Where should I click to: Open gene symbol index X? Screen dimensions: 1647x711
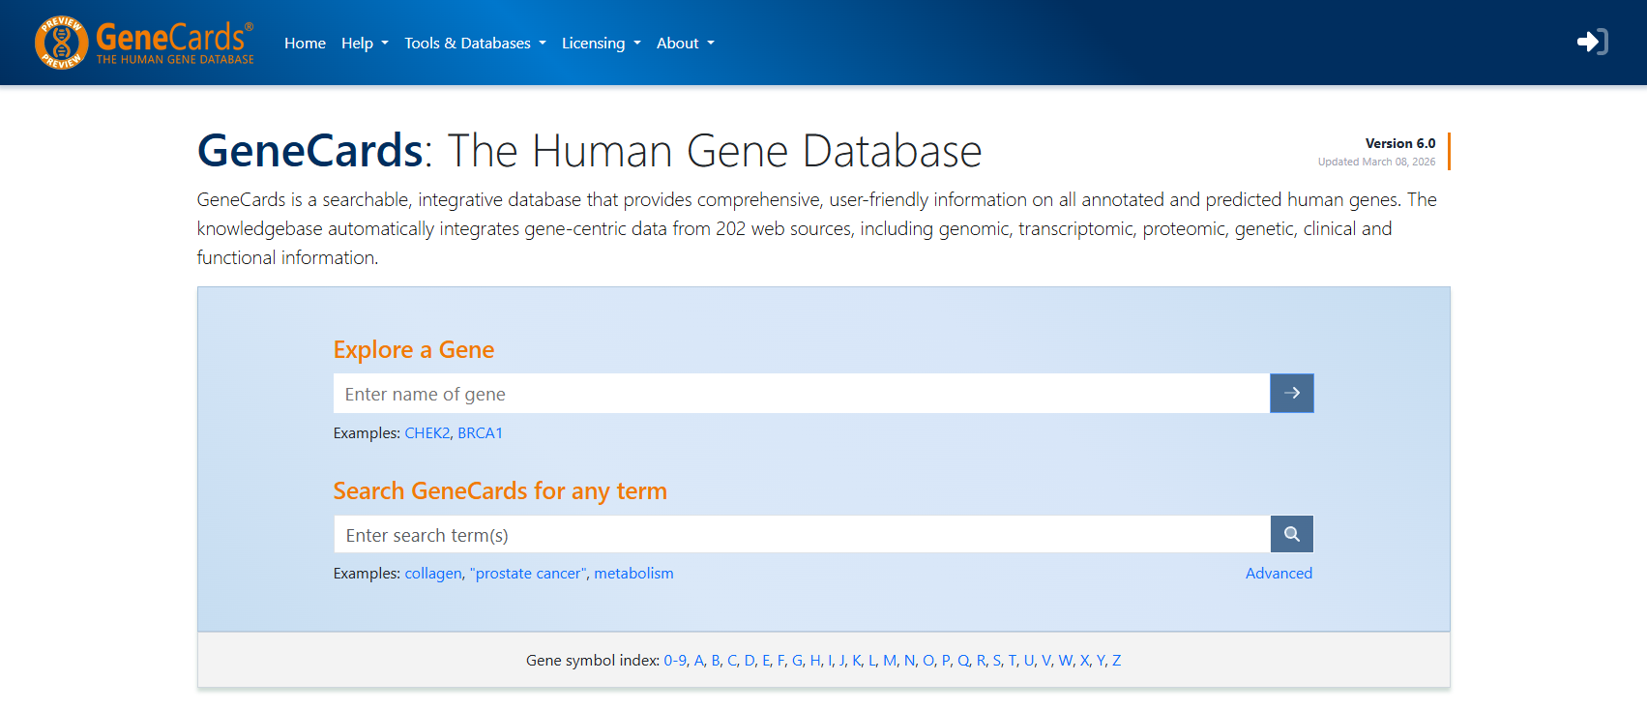(1085, 661)
